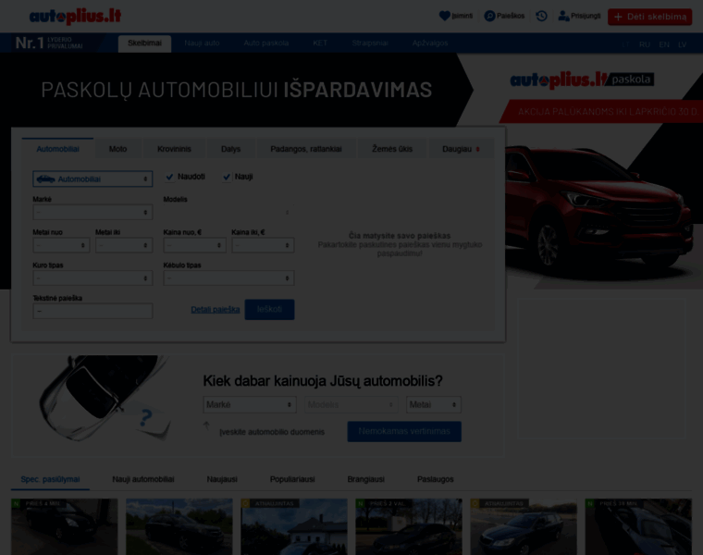The image size is (703, 555).
Task: Open the Kuro tipas dropdown
Action: pyautogui.click(x=92, y=277)
